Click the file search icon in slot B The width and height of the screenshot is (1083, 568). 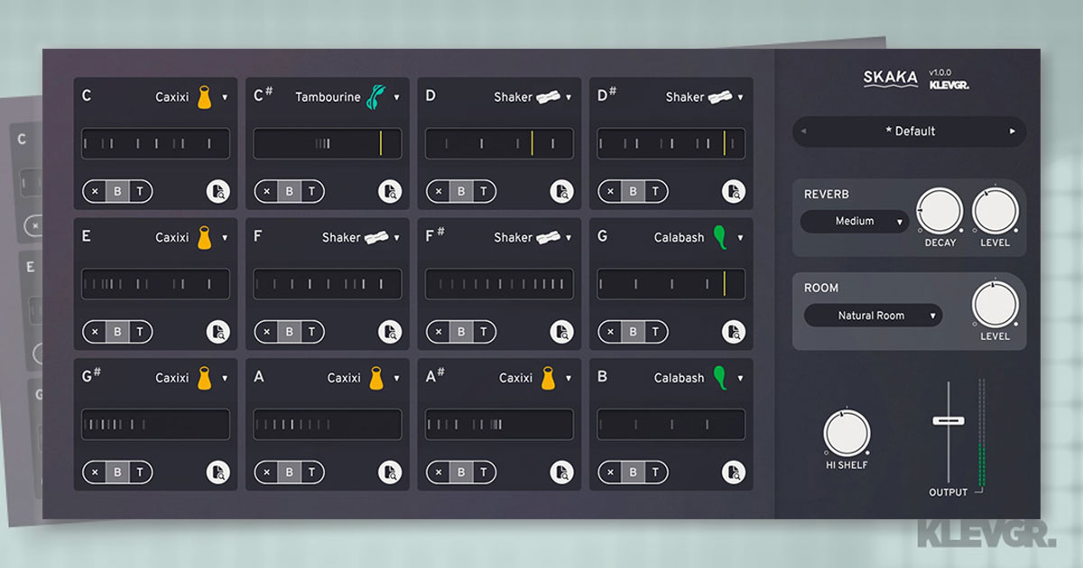pyautogui.click(x=733, y=472)
